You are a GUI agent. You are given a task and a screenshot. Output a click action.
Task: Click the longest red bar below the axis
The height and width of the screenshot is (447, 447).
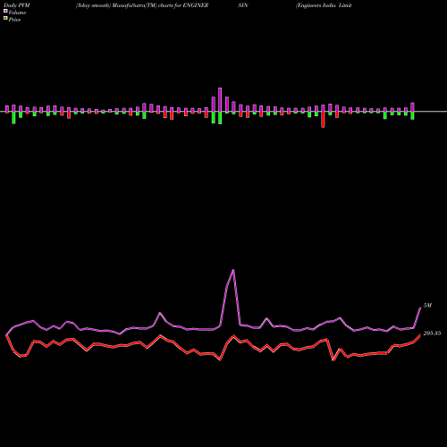[323, 120]
